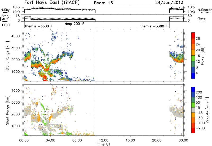
Task: Click the 'Freq. [MHz]' label
Action: [5, 18]
